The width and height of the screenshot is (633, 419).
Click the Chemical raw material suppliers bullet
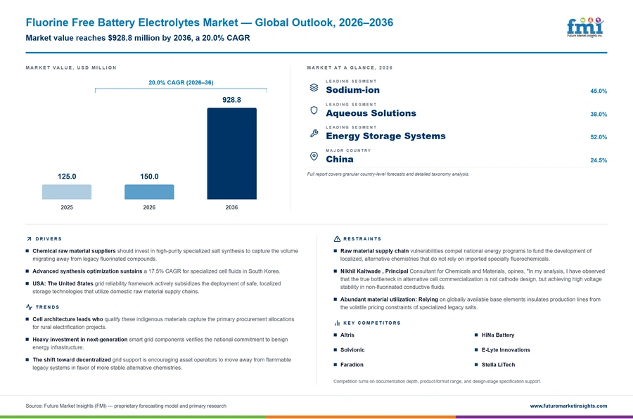[x=162, y=255]
